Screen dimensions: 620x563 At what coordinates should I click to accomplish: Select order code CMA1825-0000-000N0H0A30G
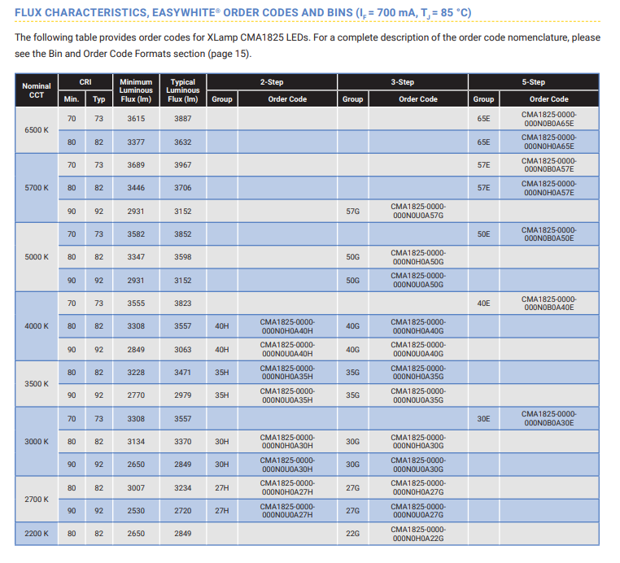coord(418,442)
